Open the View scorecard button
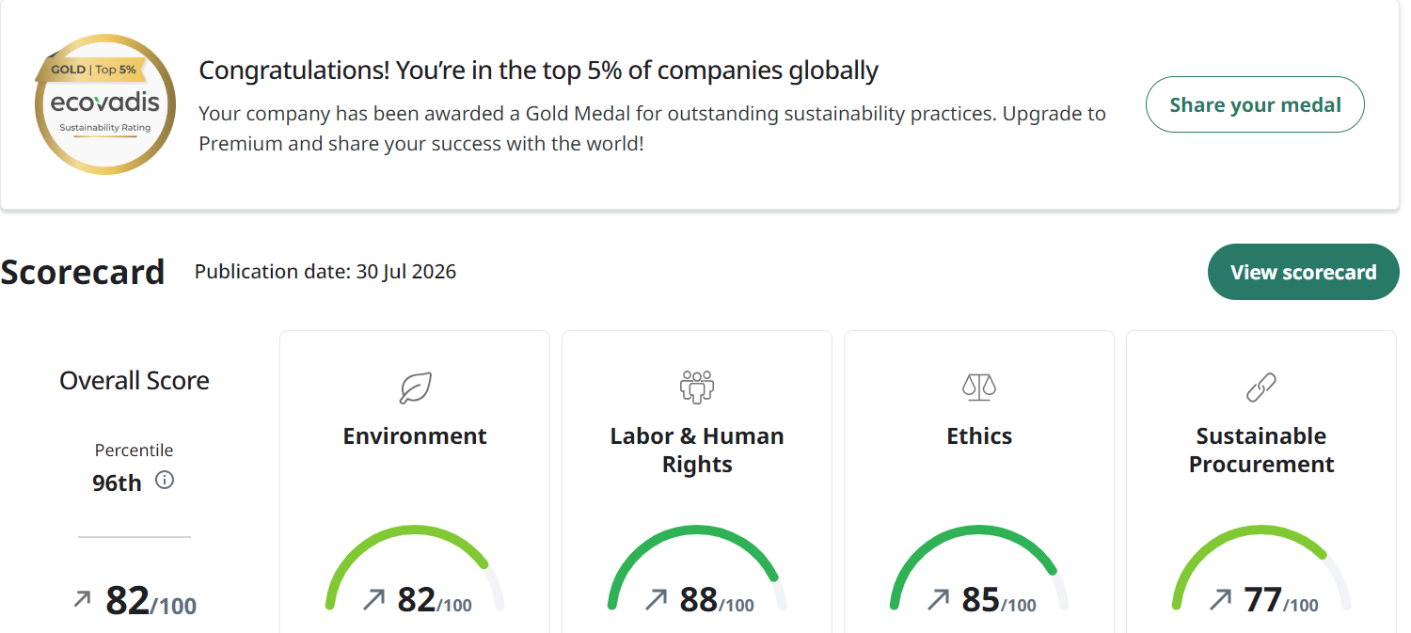The image size is (1411, 633). [x=1303, y=272]
